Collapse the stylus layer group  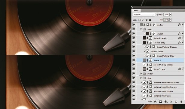141,29
